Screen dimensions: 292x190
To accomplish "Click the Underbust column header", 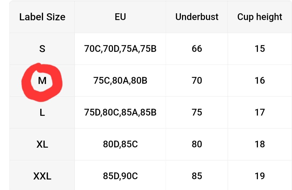I will tap(197, 17).
